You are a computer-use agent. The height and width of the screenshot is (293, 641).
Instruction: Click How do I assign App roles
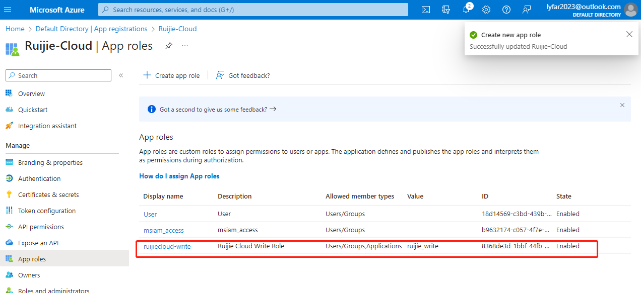[x=179, y=176]
